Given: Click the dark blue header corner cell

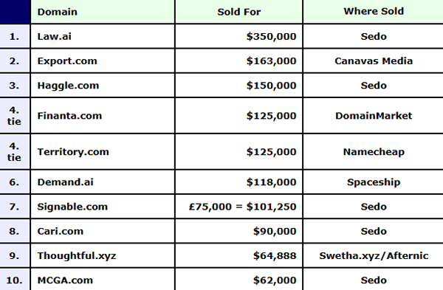Looking at the screenshot, I should coord(15,12).
